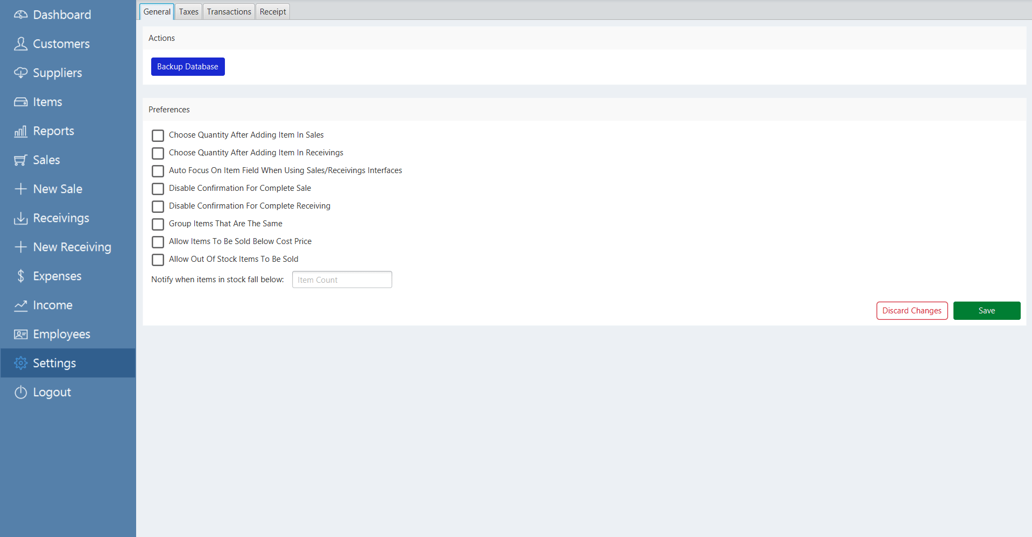Image resolution: width=1032 pixels, height=537 pixels.
Task: Open Customers via the person icon
Action: (20, 44)
